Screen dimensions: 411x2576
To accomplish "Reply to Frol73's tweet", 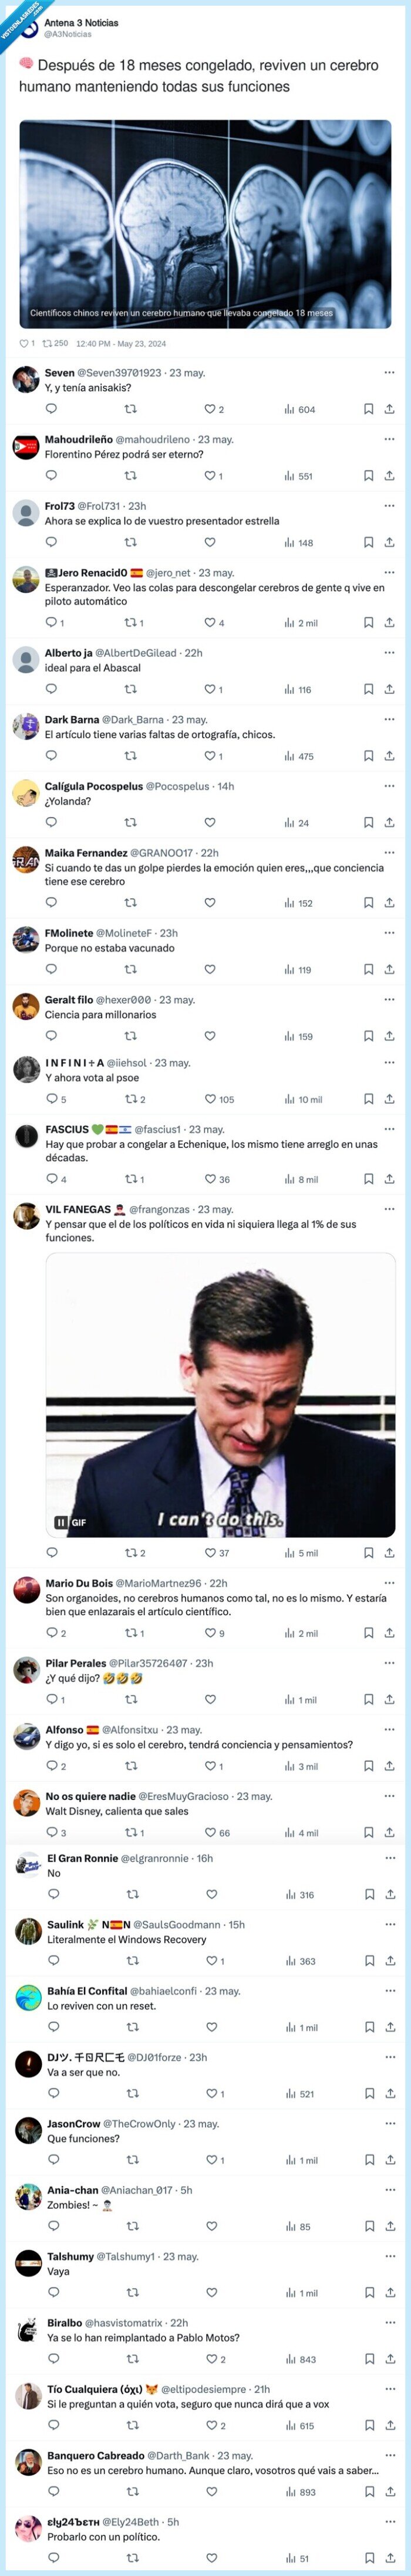I will coord(51,542).
